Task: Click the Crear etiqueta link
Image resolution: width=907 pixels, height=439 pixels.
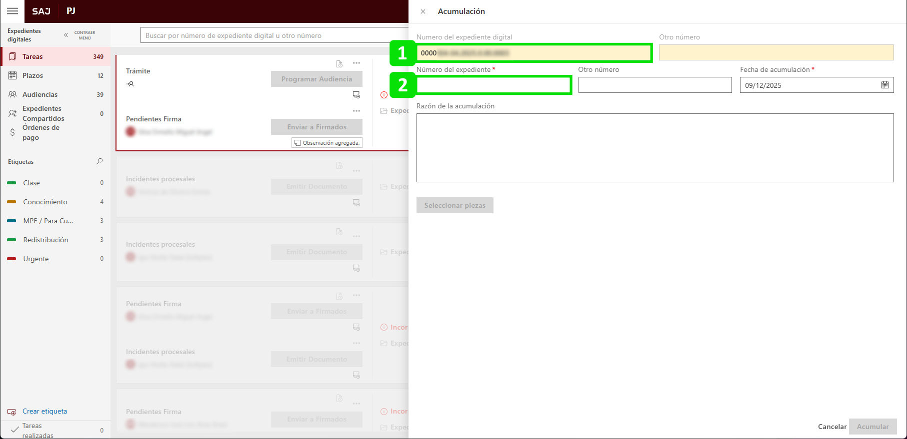Action: click(x=44, y=411)
